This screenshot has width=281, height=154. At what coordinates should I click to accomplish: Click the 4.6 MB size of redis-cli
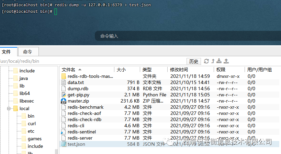coord(132,126)
